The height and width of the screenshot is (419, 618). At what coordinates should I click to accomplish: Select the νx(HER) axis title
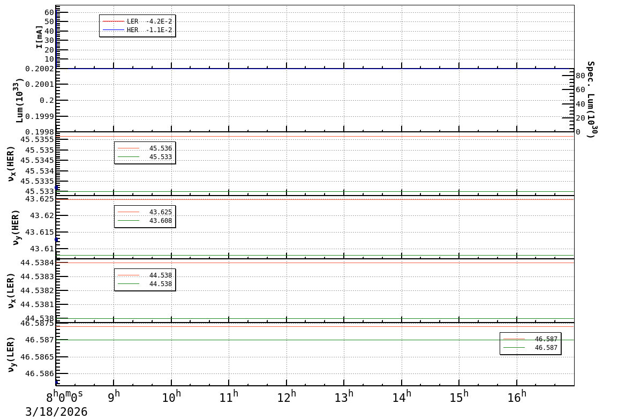click(x=12, y=163)
